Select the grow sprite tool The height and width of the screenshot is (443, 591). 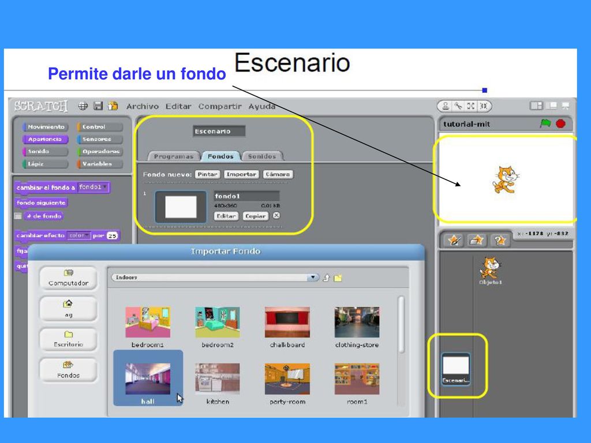pos(471,106)
